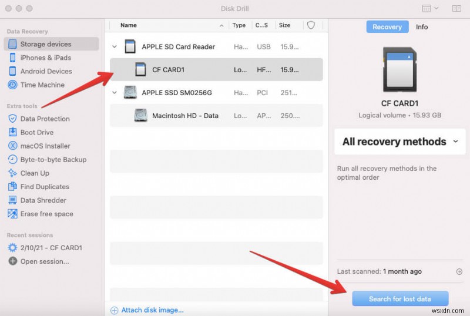Image resolution: width=470 pixels, height=316 pixels.
Task: Sort list by Type column
Action: [x=239, y=25]
